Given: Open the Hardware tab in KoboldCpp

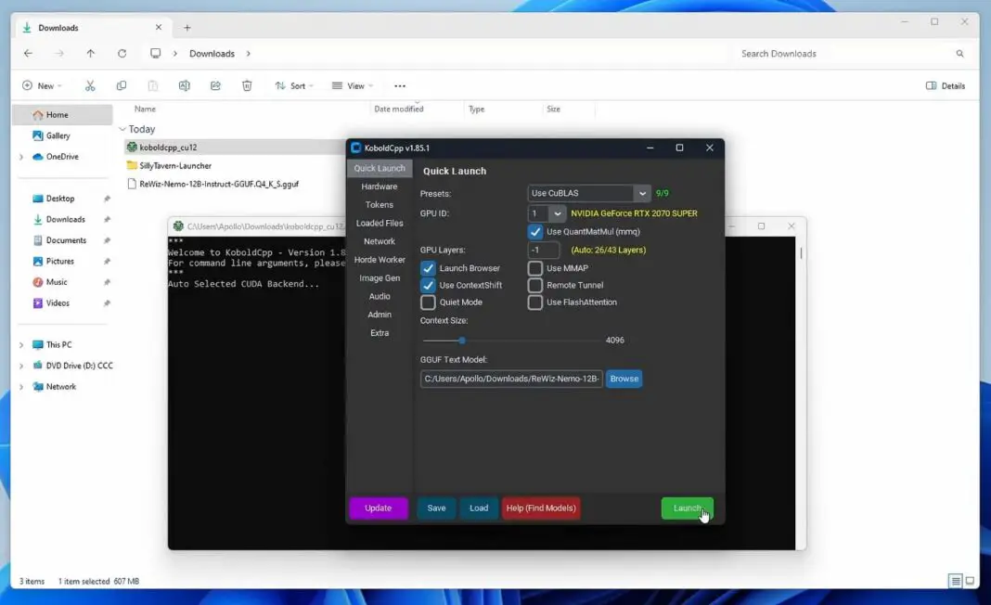Looking at the screenshot, I should pyautogui.click(x=380, y=187).
